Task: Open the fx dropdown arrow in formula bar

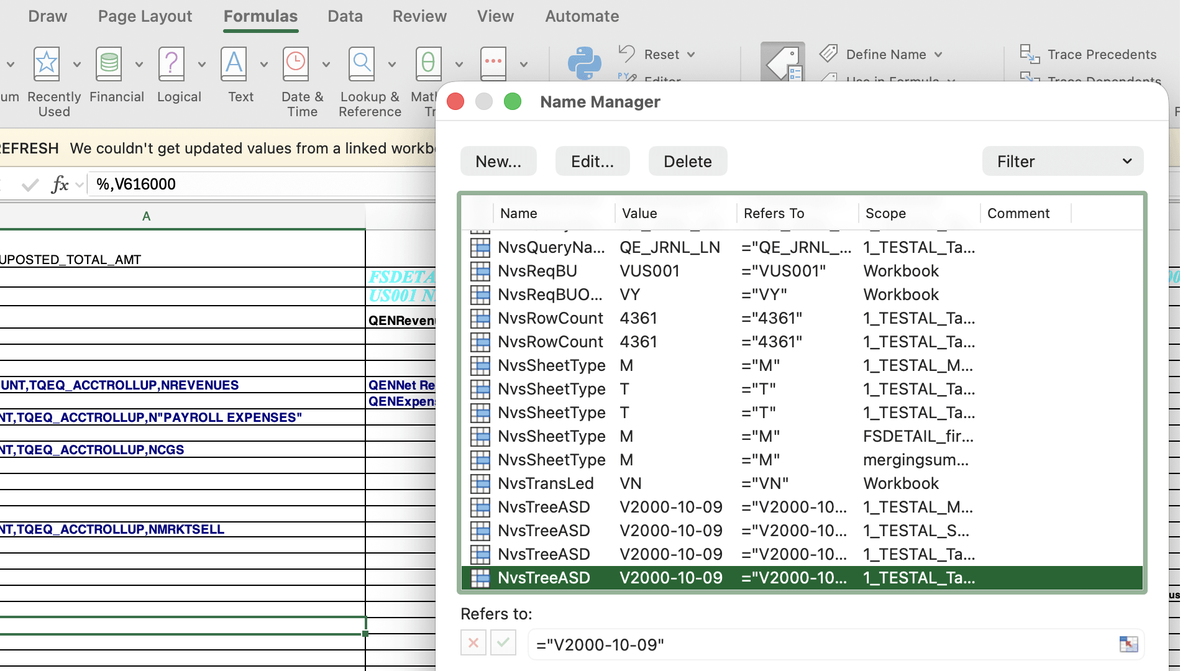Action: (x=79, y=185)
